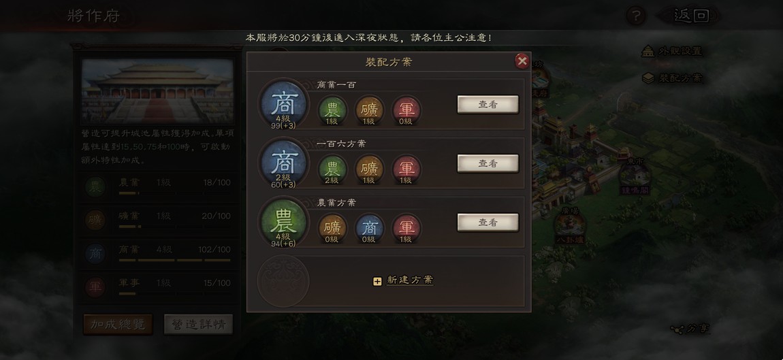Select the large green 農 icon of 農業方案
Image resolution: width=783 pixels, height=360 pixels.
click(284, 222)
